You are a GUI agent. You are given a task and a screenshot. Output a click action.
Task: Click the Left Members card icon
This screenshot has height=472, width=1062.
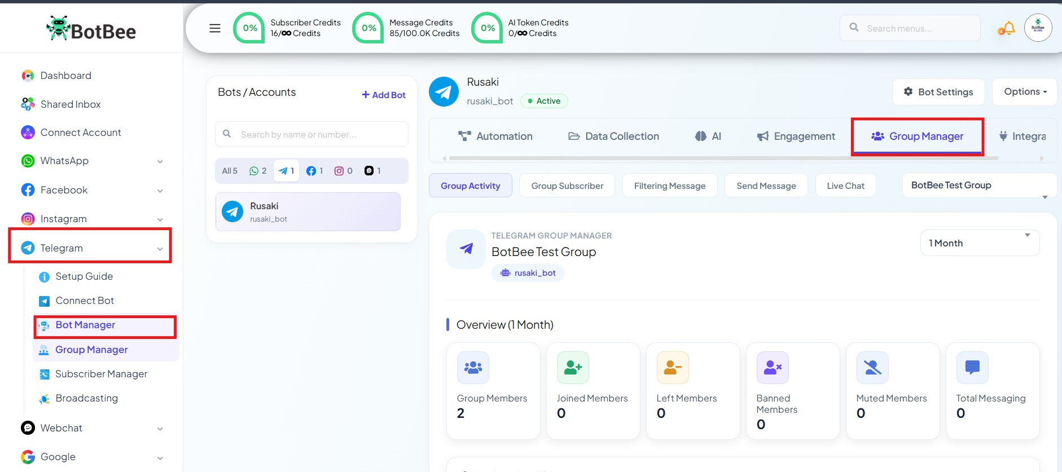point(673,368)
